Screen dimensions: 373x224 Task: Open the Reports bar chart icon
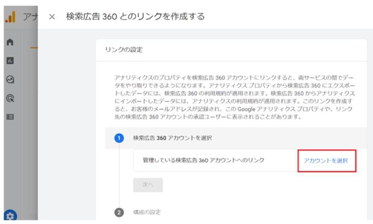[10, 61]
